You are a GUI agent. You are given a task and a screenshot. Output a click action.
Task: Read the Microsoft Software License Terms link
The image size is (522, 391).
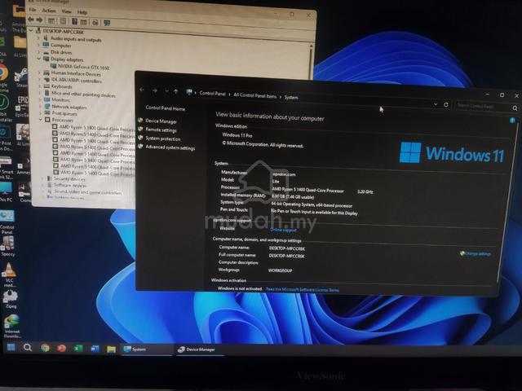(x=303, y=290)
